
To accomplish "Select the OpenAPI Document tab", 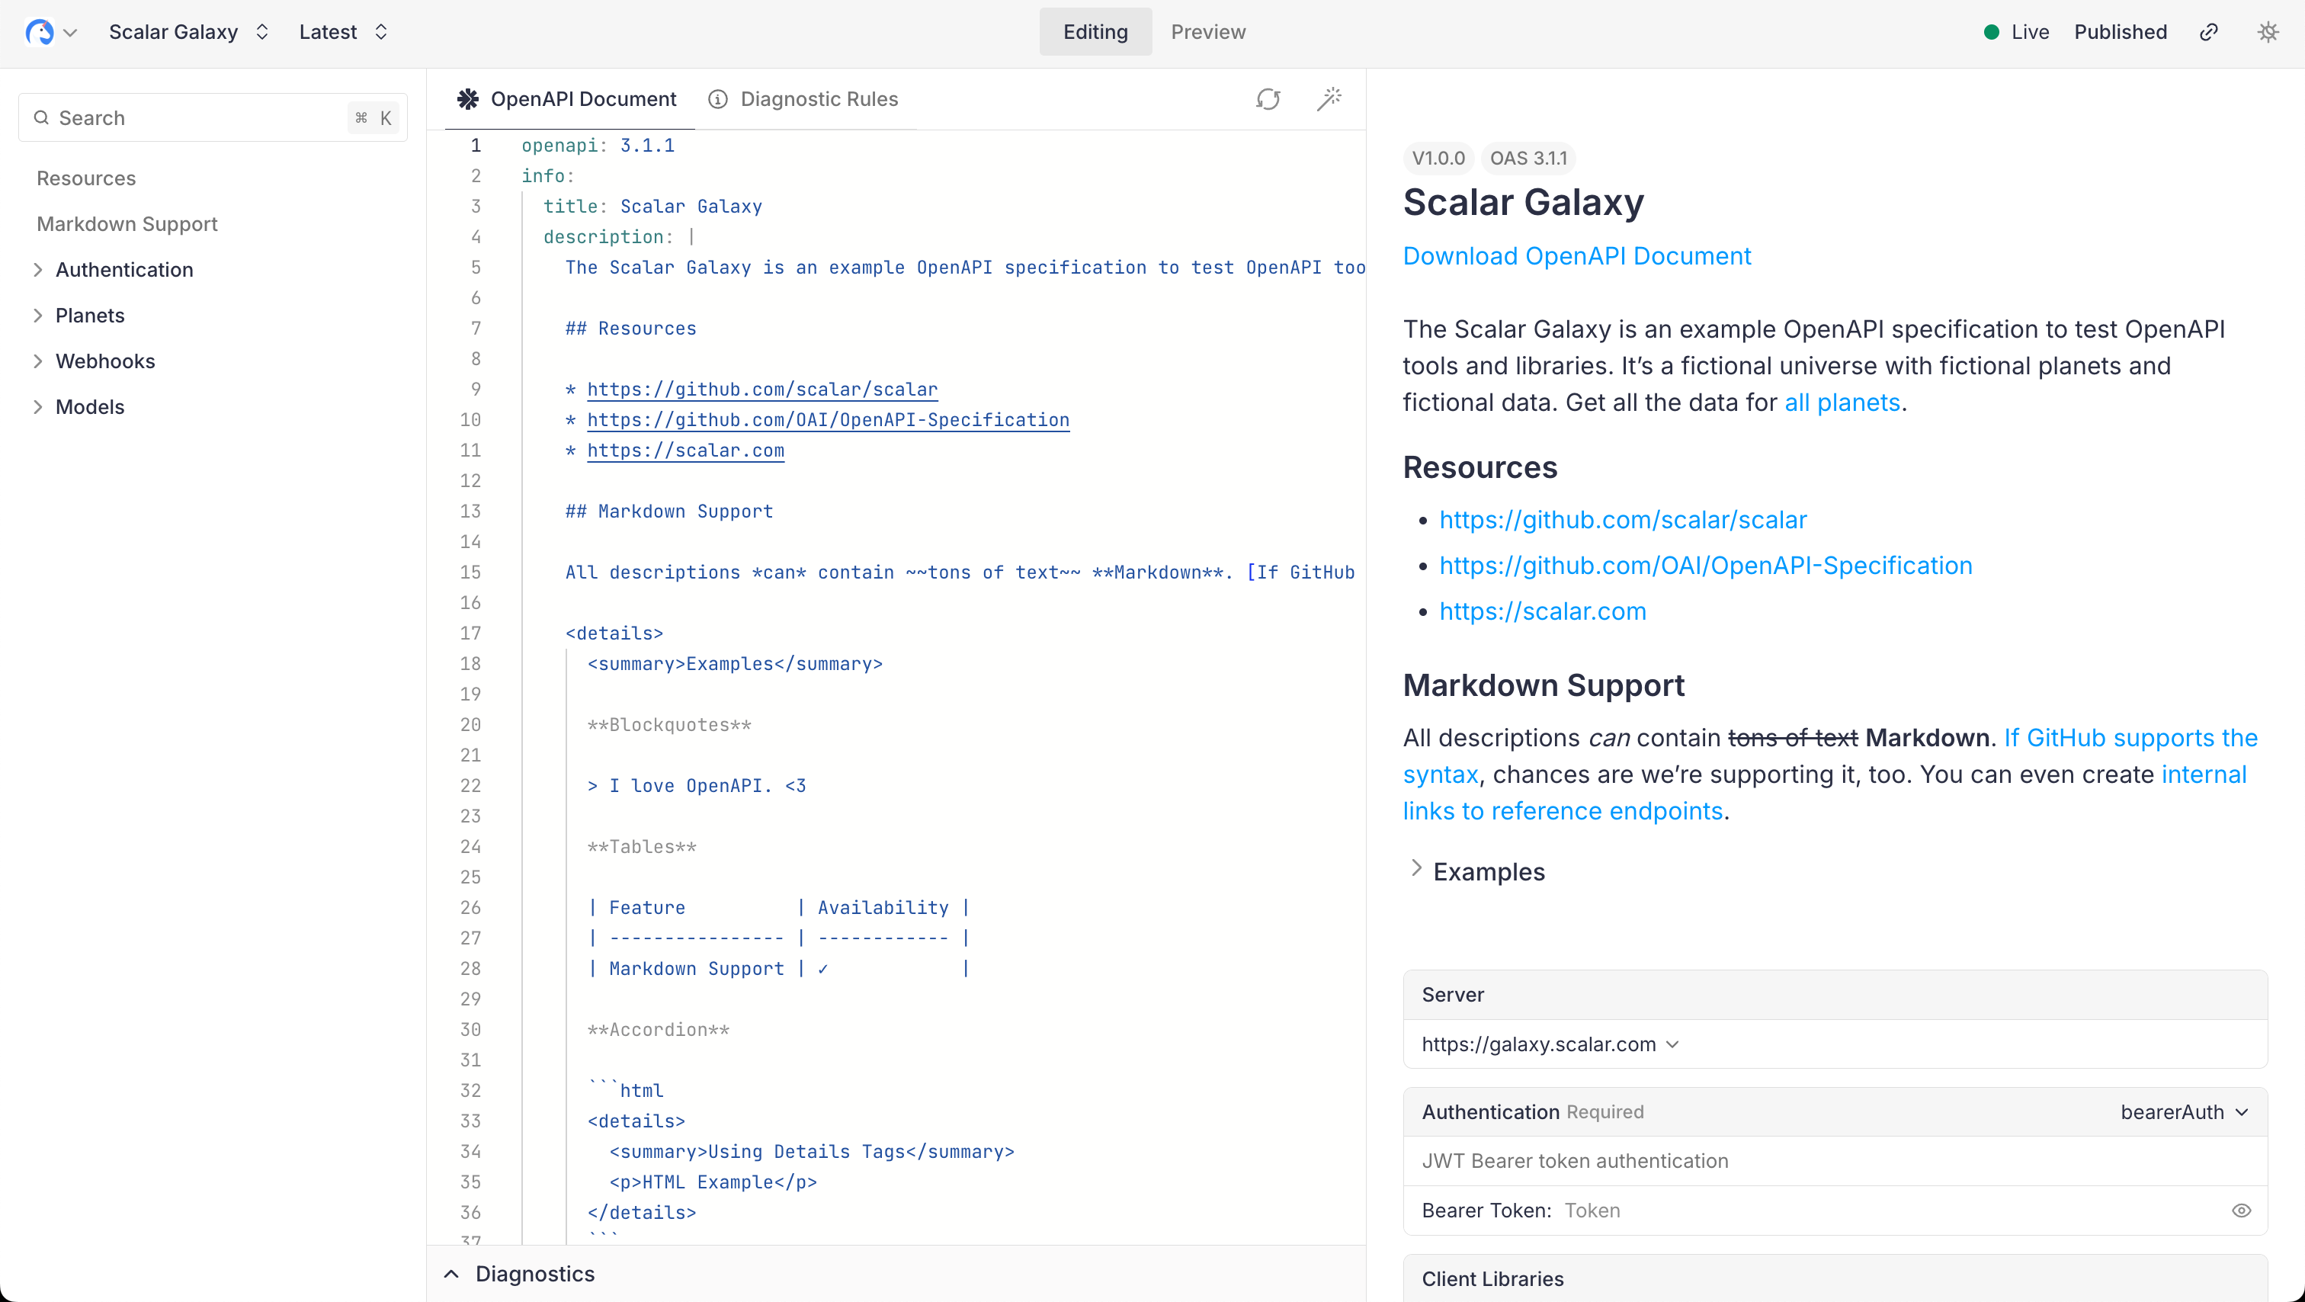I will (570, 99).
